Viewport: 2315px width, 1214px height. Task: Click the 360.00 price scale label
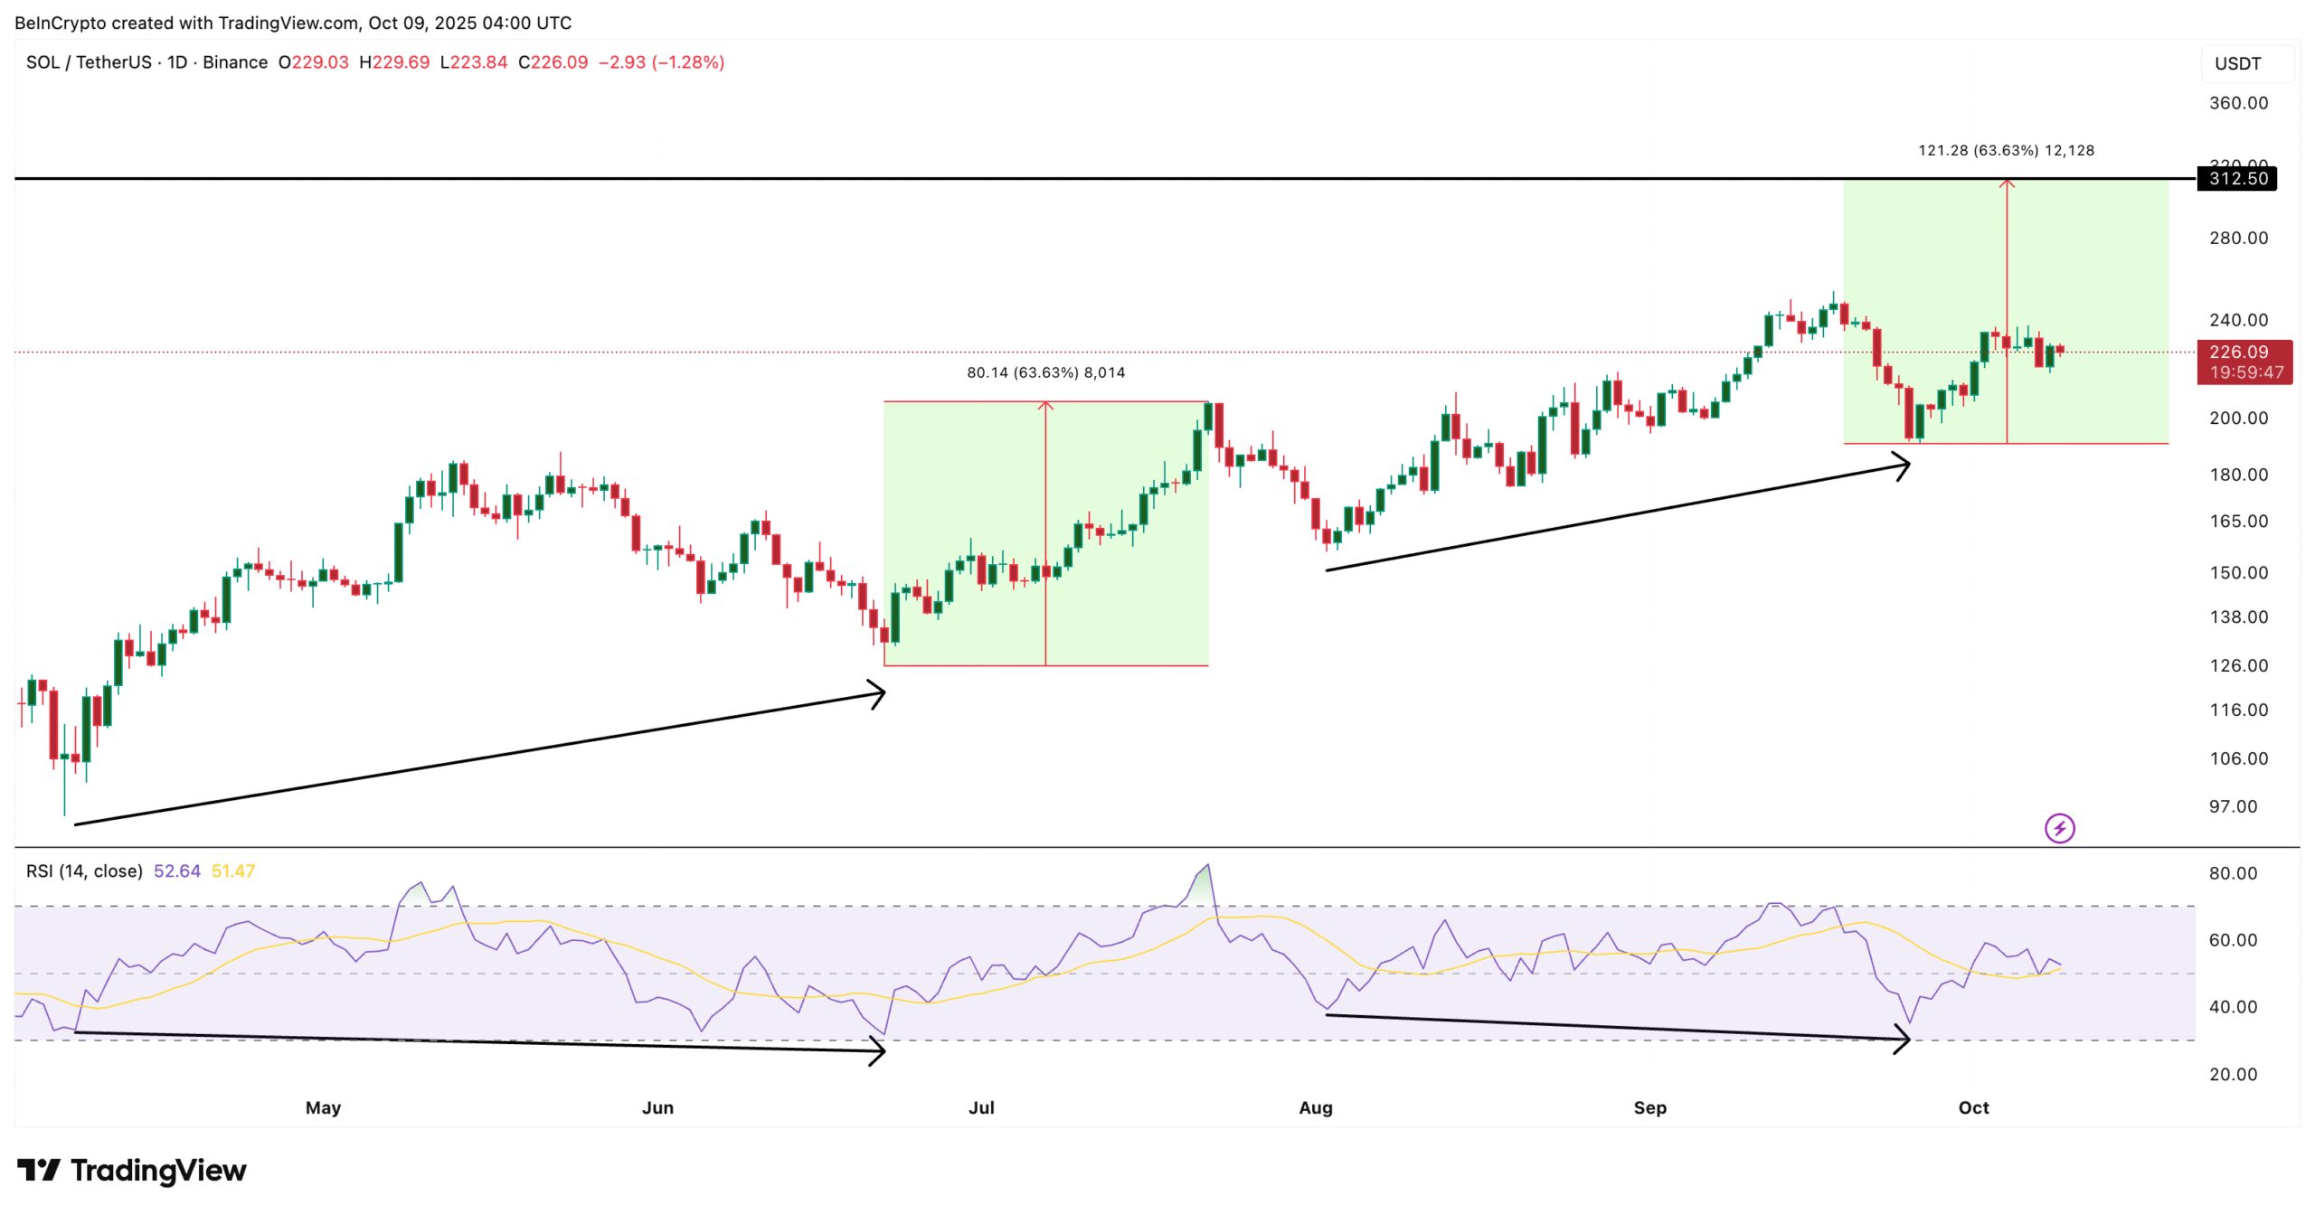click(2238, 103)
